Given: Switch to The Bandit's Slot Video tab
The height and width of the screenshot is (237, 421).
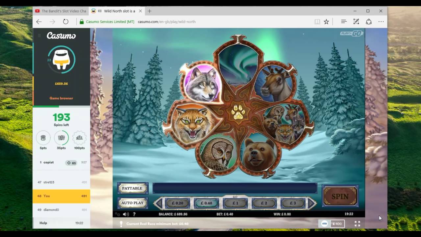Looking at the screenshot, I should [x=61, y=11].
